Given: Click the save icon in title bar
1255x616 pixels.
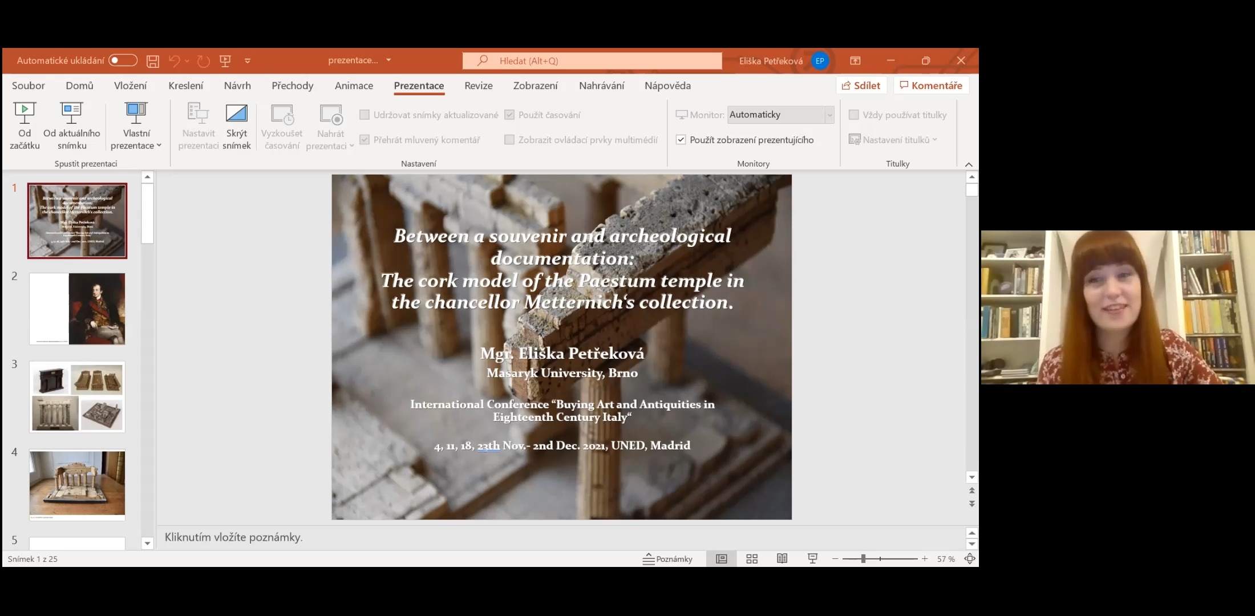Looking at the screenshot, I should tap(152, 61).
